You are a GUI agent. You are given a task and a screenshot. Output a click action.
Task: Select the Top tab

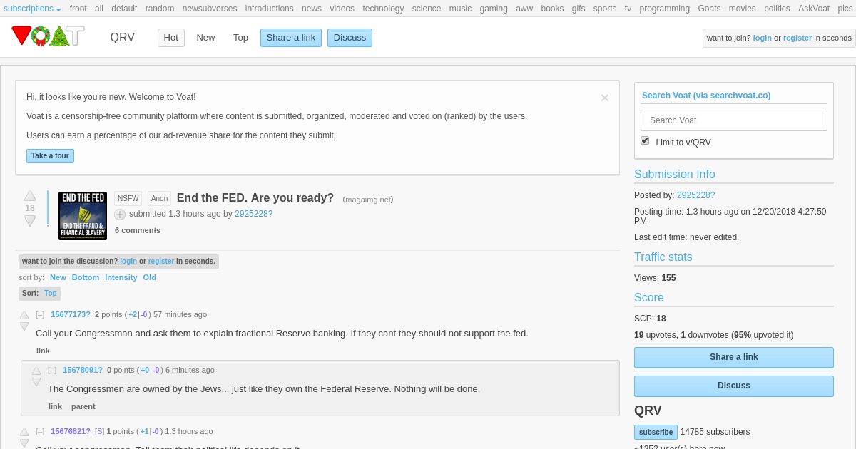coord(240,38)
